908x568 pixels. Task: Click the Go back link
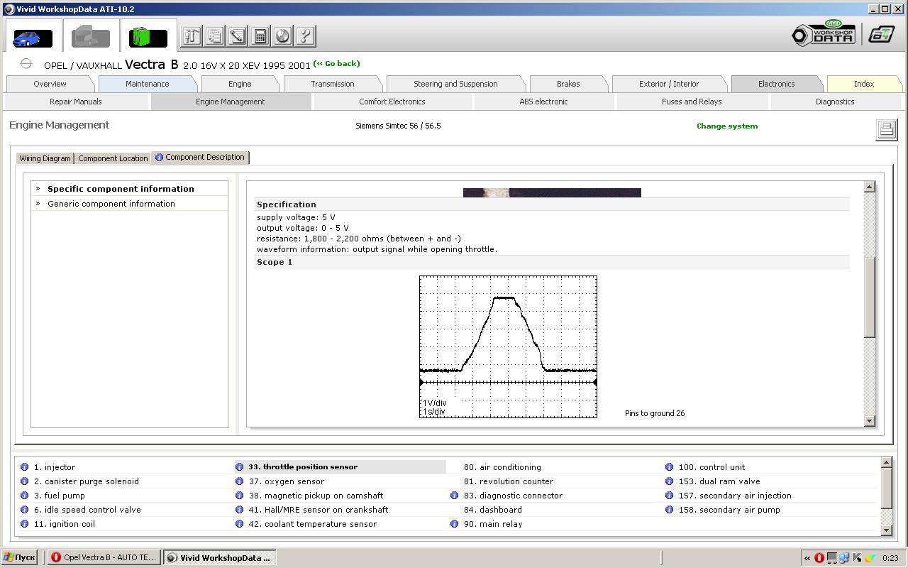click(337, 64)
